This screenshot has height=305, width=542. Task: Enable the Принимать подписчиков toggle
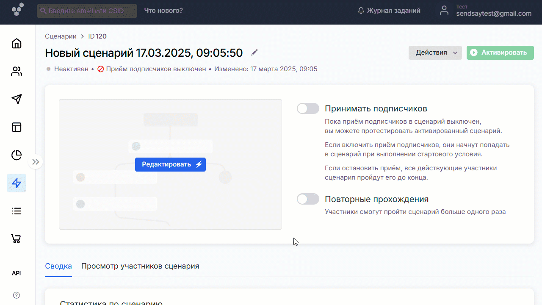click(x=308, y=109)
